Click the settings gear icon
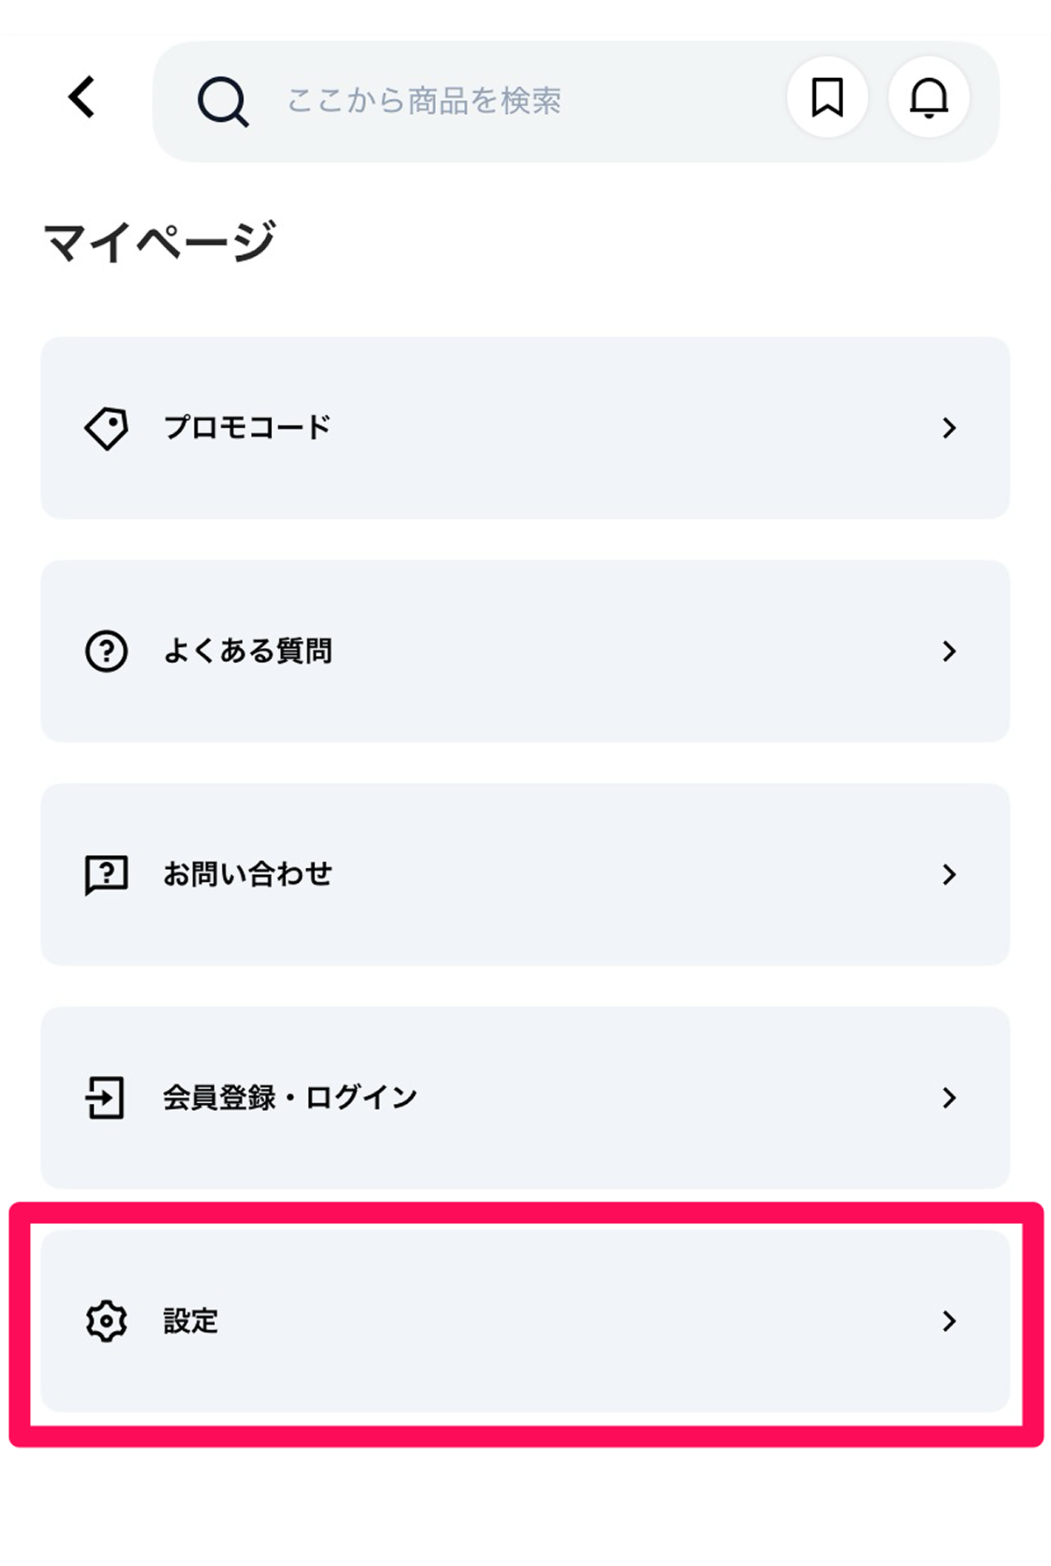The width and height of the screenshot is (1051, 1566). tap(106, 1321)
